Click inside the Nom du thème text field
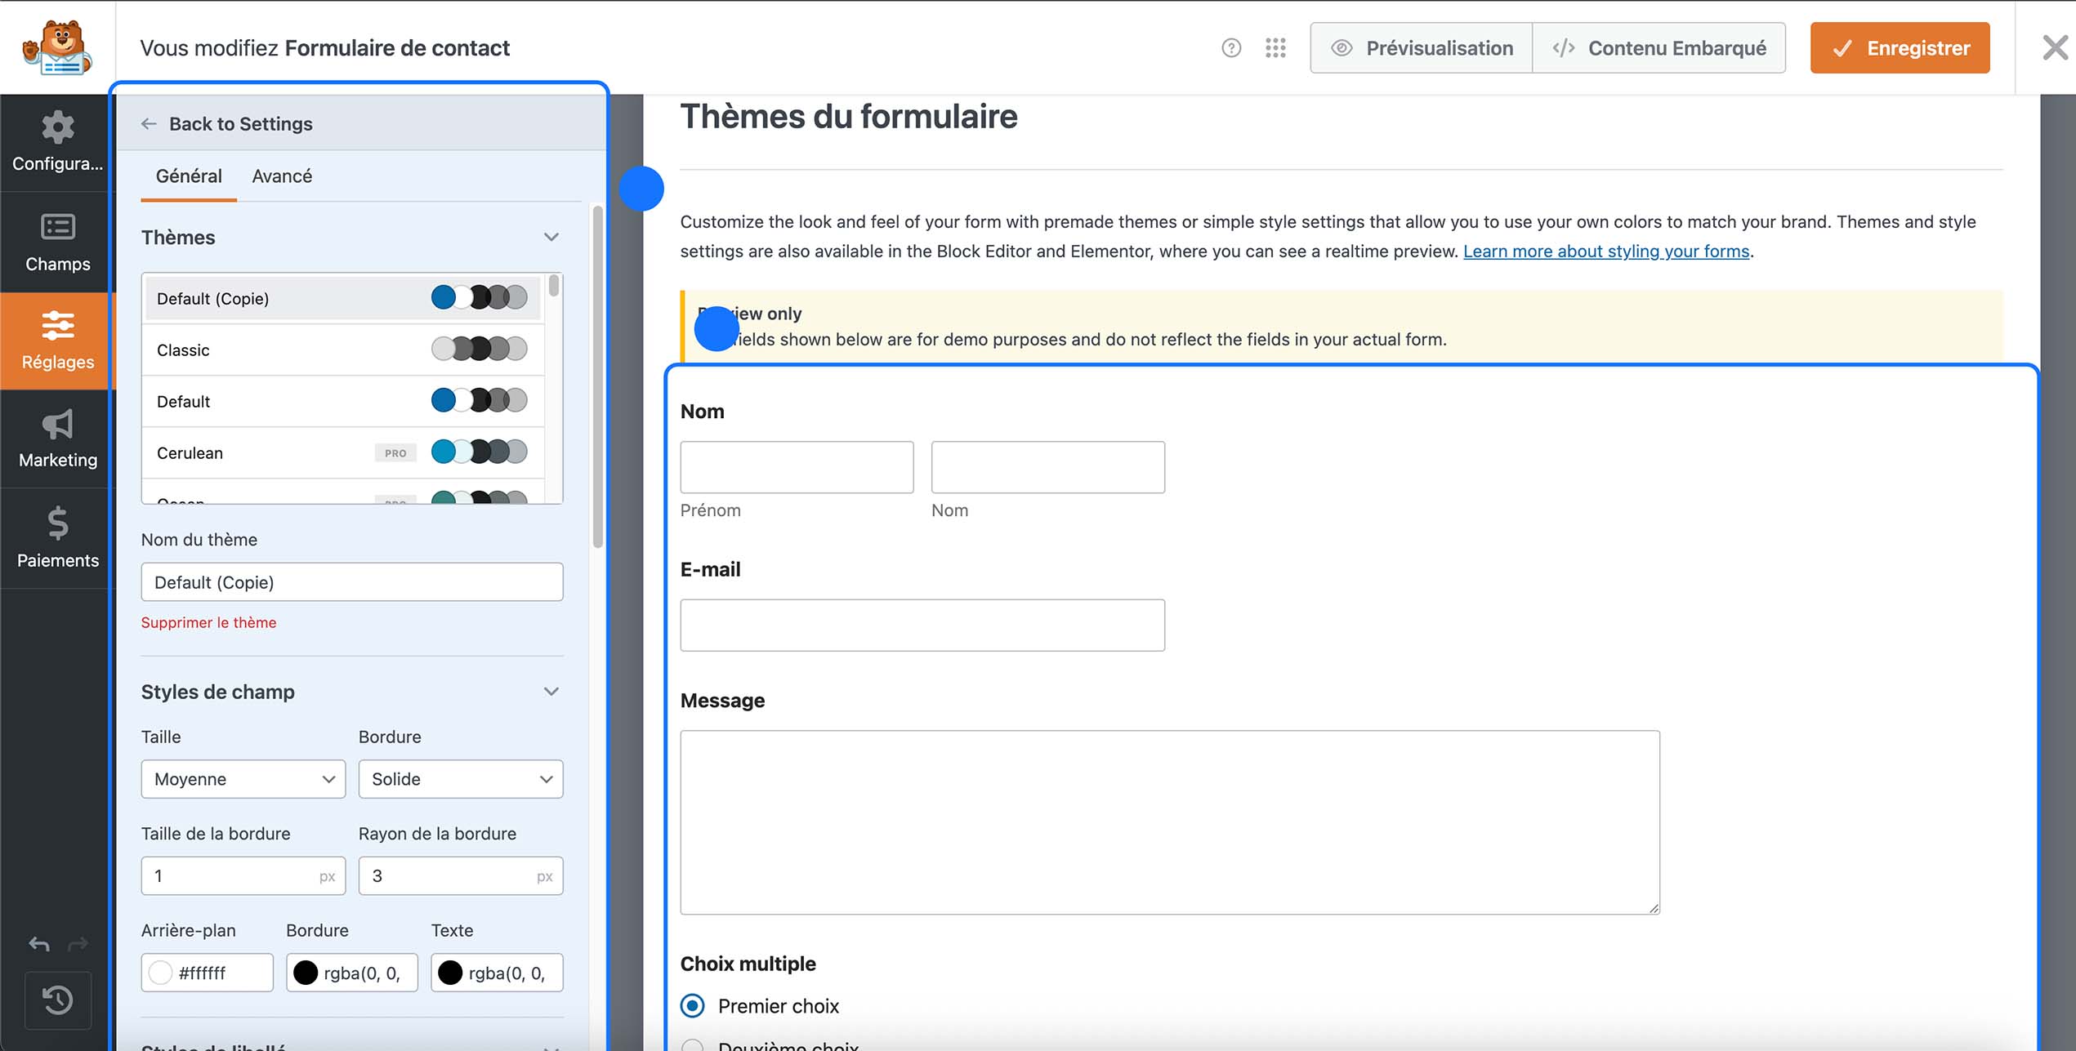The height and width of the screenshot is (1051, 2076). point(351,581)
